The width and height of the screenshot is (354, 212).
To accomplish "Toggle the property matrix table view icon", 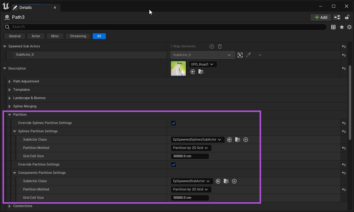I will [x=333, y=27].
